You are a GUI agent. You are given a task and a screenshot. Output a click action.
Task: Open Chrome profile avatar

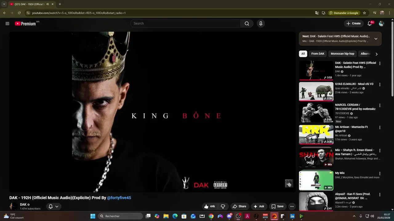click(382, 13)
